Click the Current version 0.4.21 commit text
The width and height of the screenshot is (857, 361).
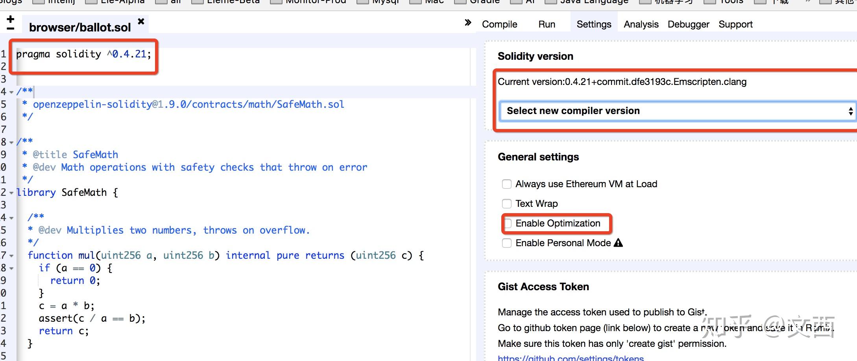click(622, 82)
